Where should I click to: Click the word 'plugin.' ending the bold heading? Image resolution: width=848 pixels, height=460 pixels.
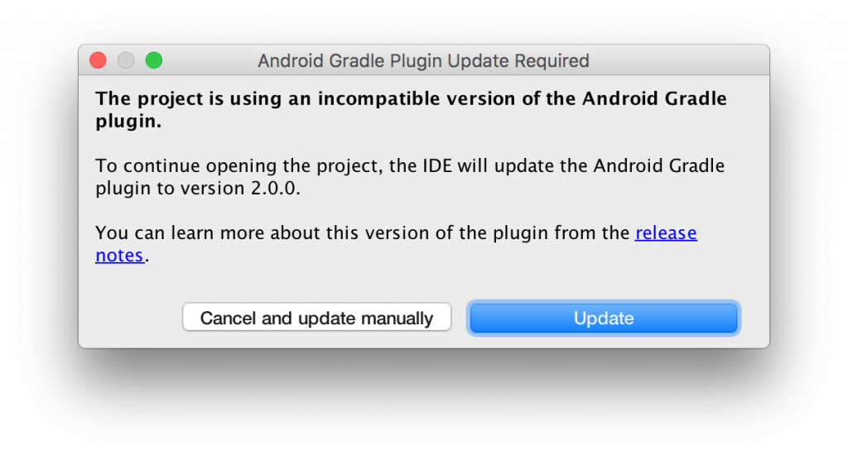pos(128,122)
